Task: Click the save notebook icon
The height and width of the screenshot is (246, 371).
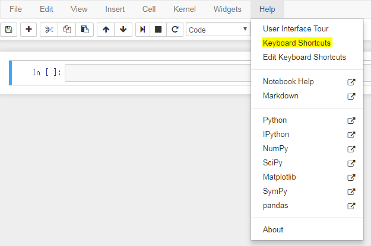Action: tap(8, 30)
